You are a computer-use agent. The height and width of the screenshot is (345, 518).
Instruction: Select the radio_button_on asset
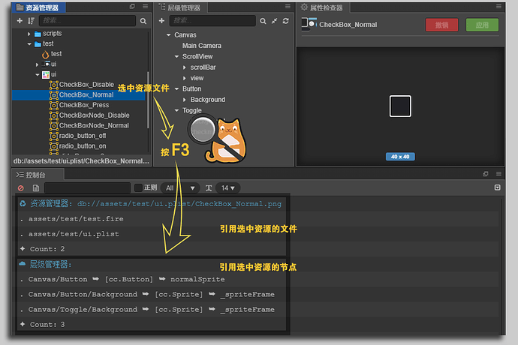tap(83, 146)
